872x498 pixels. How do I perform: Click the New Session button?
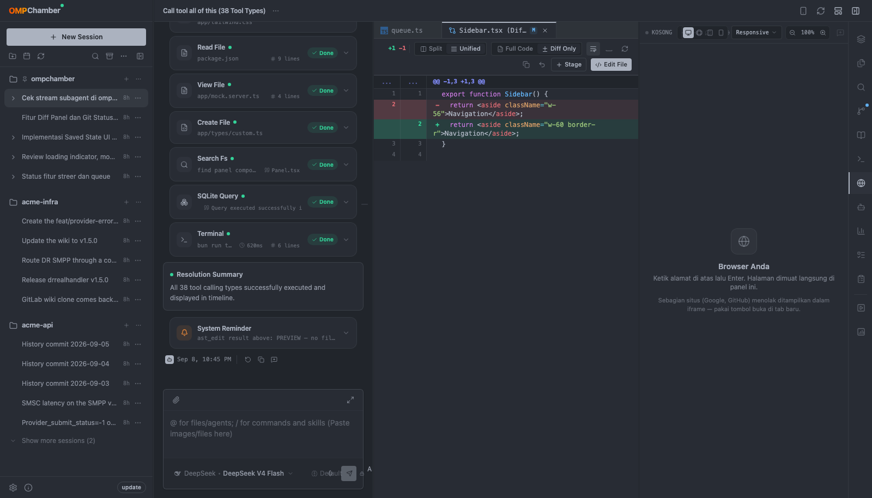pyautogui.click(x=76, y=37)
